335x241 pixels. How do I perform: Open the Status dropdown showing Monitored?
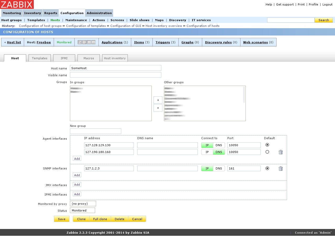point(82,210)
